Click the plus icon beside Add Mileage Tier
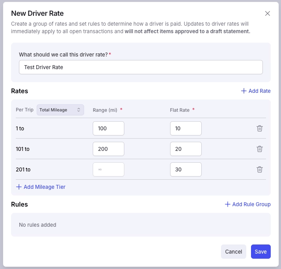The height and width of the screenshot is (269, 281). 19,187
